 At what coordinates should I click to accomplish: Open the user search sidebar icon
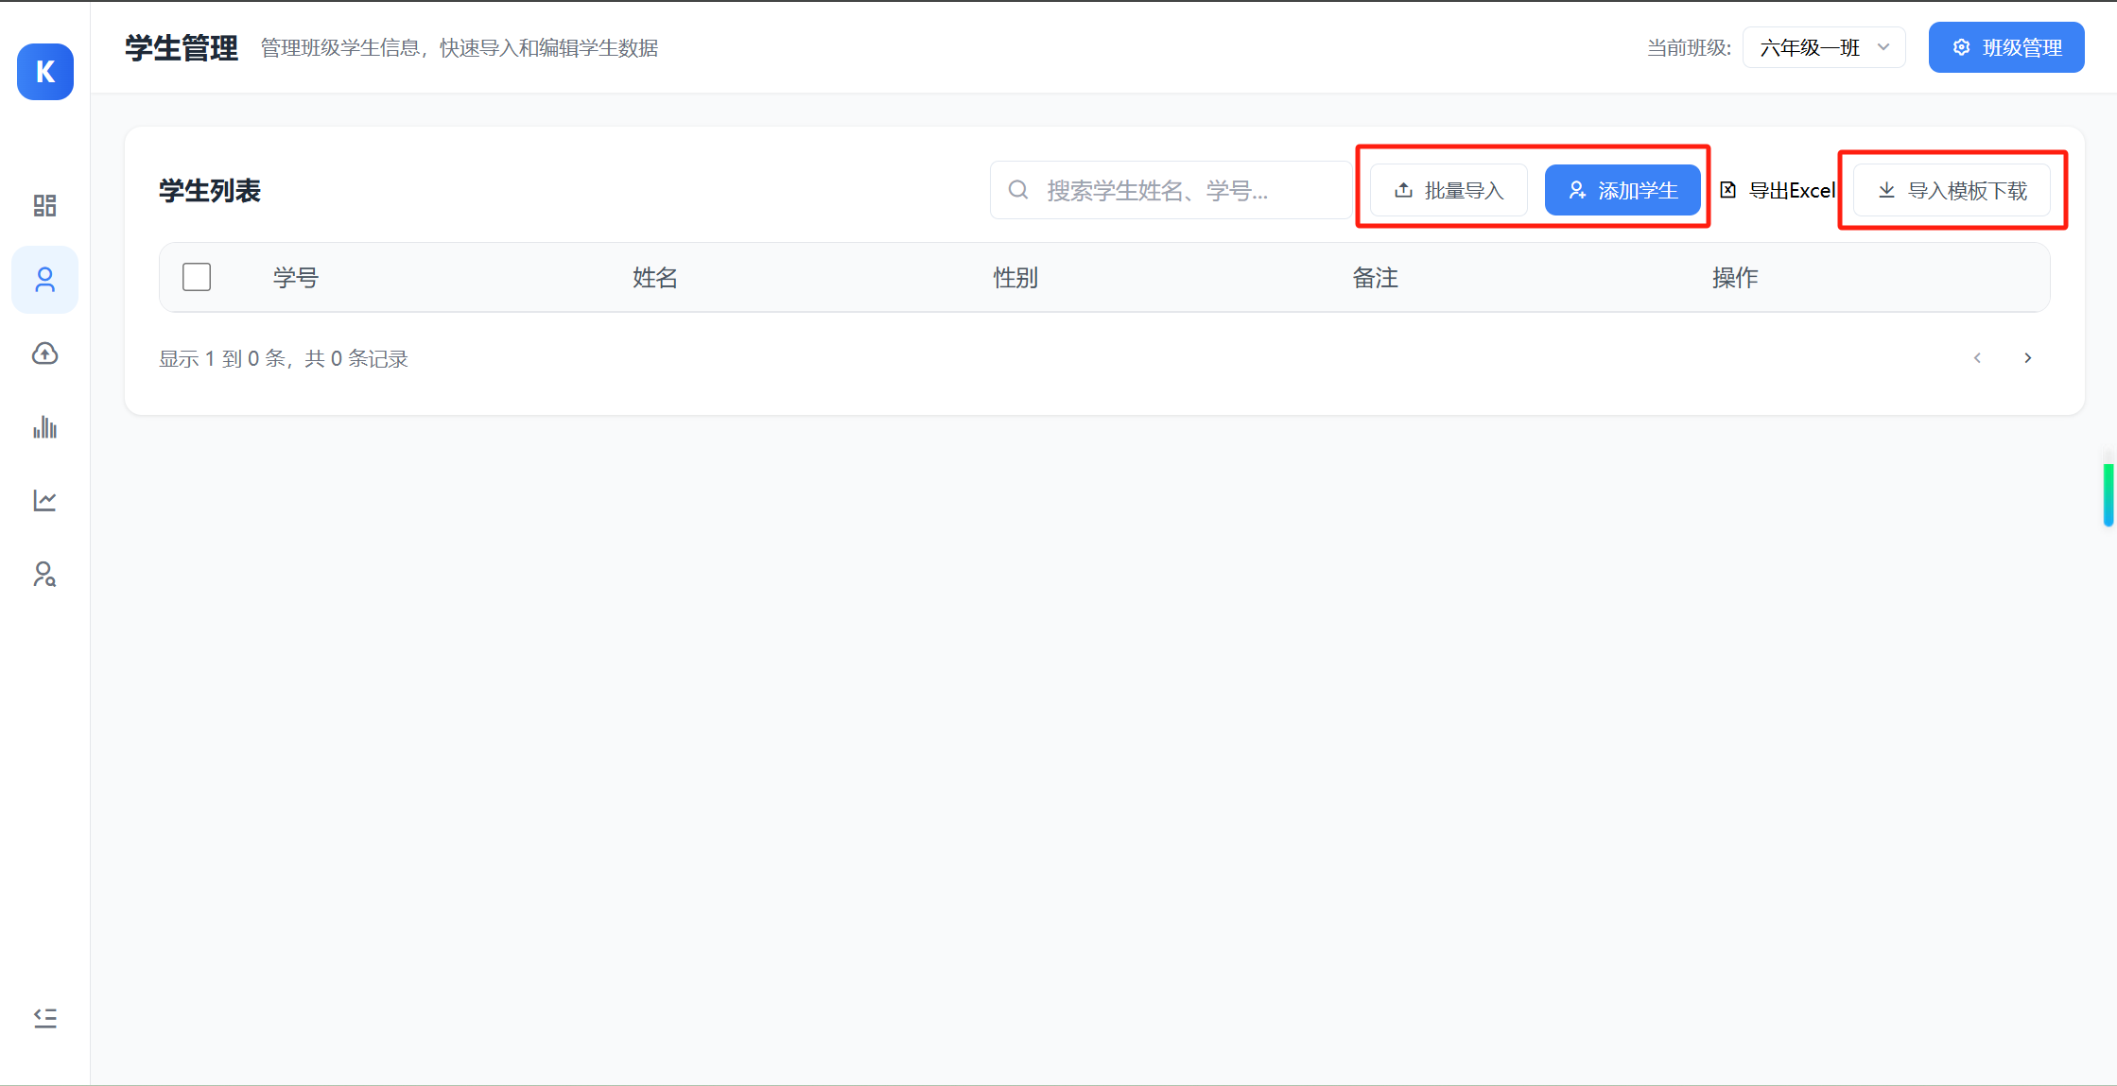click(x=44, y=574)
